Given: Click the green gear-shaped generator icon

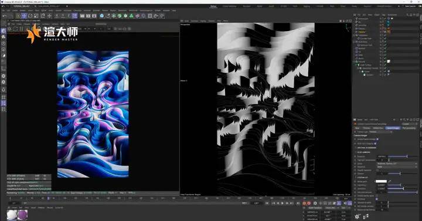Looking at the screenshot, I should click(125, 16).
